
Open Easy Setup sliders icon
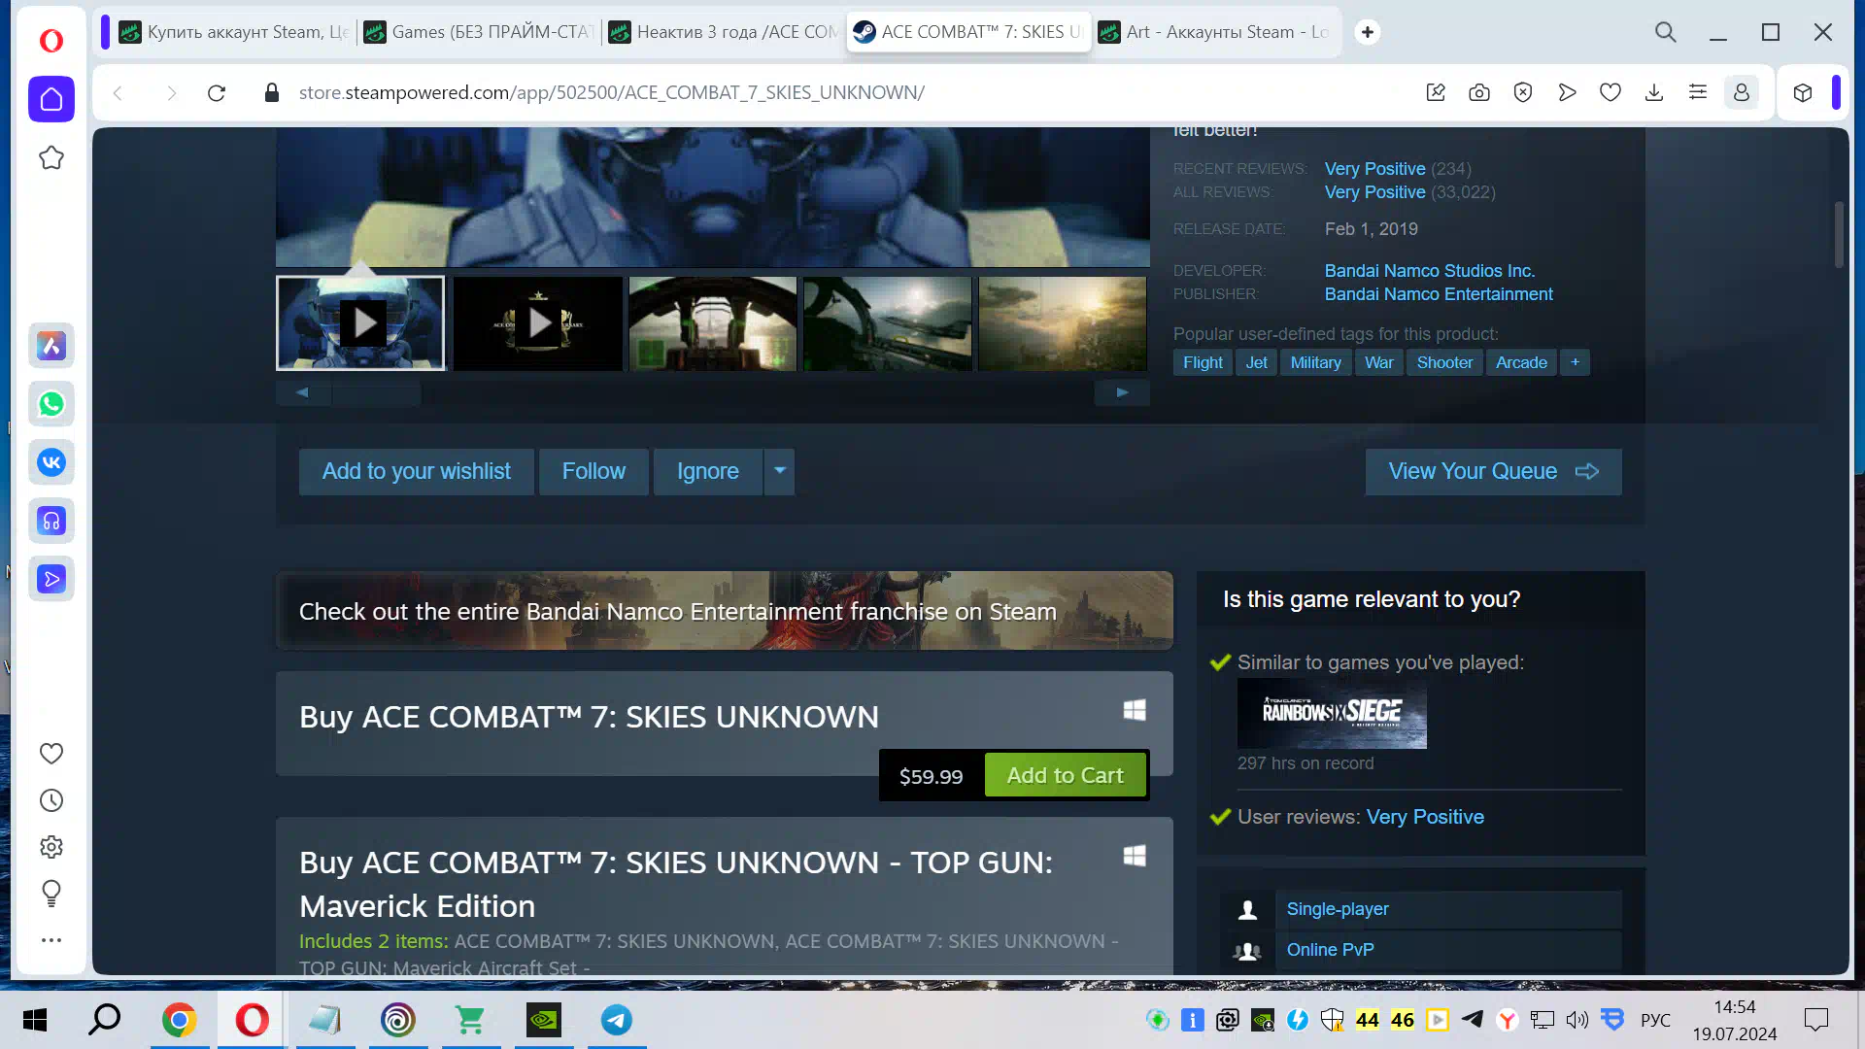coord(1698,92)
